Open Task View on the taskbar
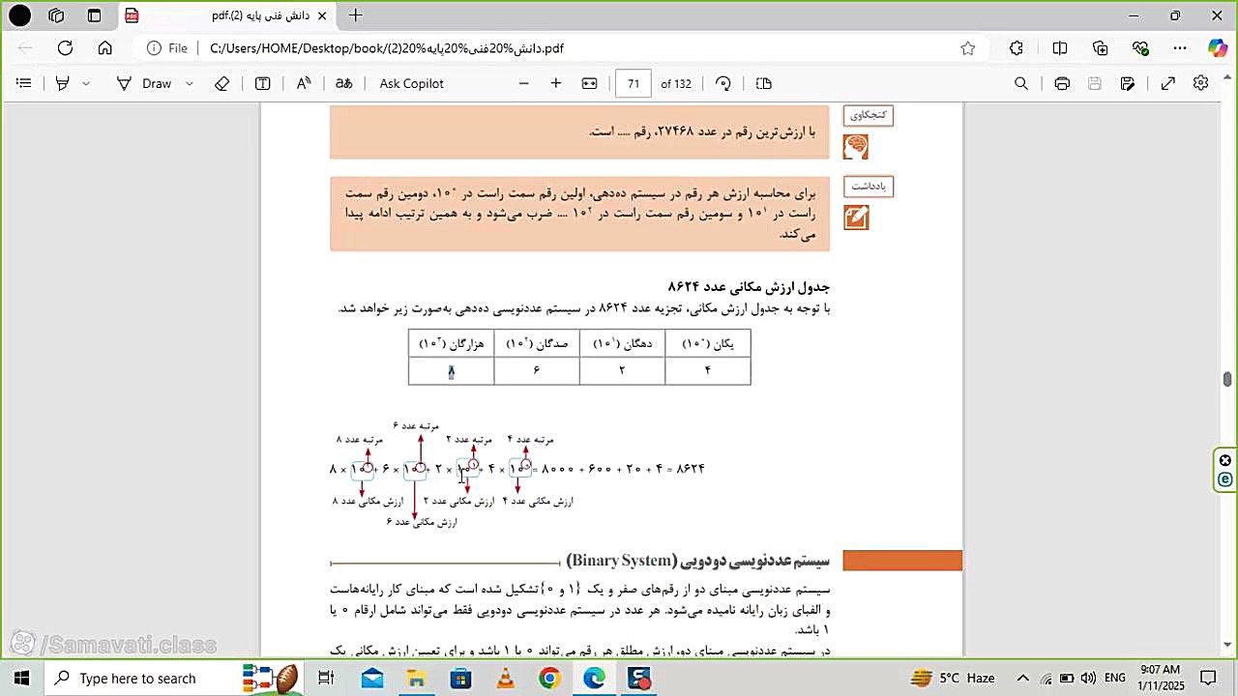This screenshot has height=696, width=1238. click(x=326, y=678)
